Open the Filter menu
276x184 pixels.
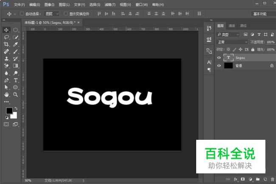point(110,5)
